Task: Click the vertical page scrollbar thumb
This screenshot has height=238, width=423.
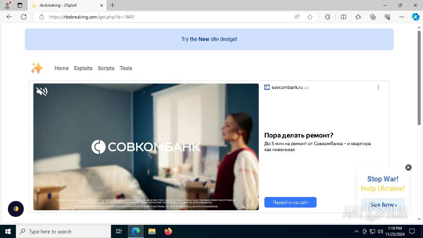Action: click(x=419, y=78)
